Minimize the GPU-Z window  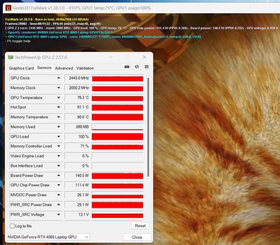click(x=110, y=57)
